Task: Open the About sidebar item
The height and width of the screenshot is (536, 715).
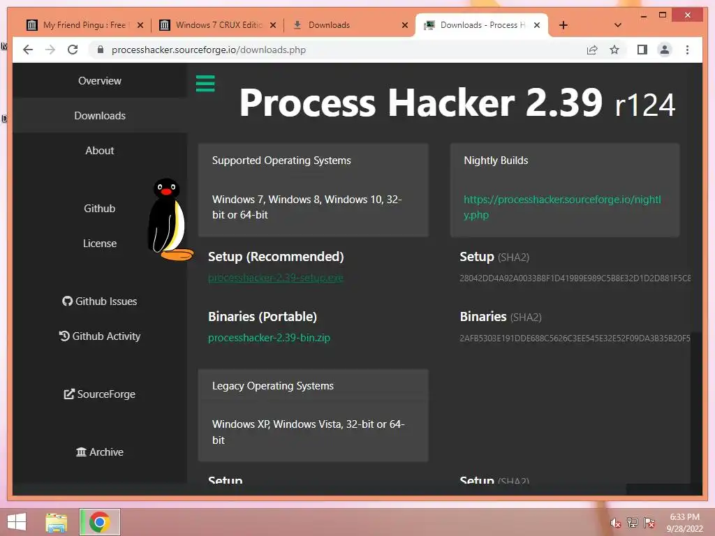Action: (100, 151)
